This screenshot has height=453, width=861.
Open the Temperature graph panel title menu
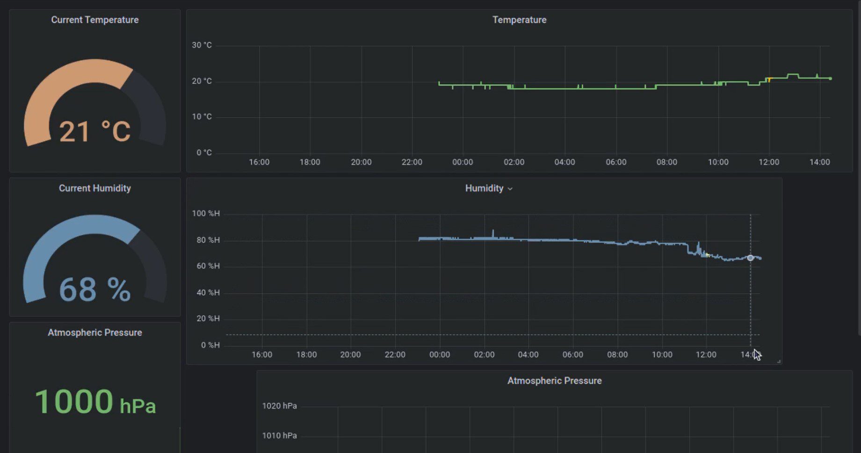click(x=519, y=20)
